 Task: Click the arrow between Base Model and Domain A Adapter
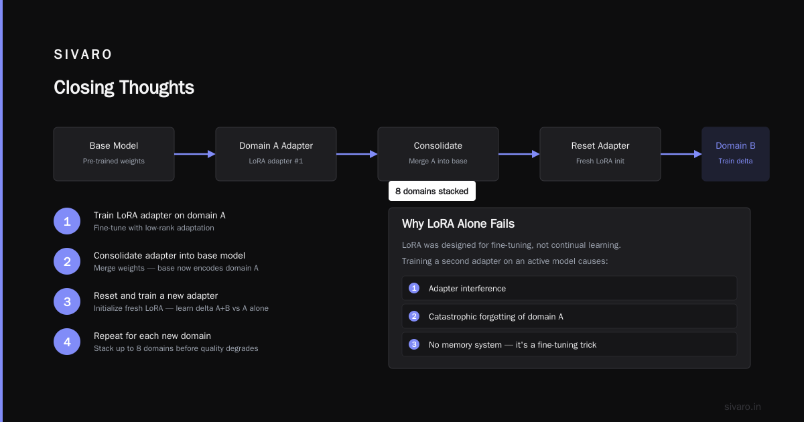pos(195,154)
